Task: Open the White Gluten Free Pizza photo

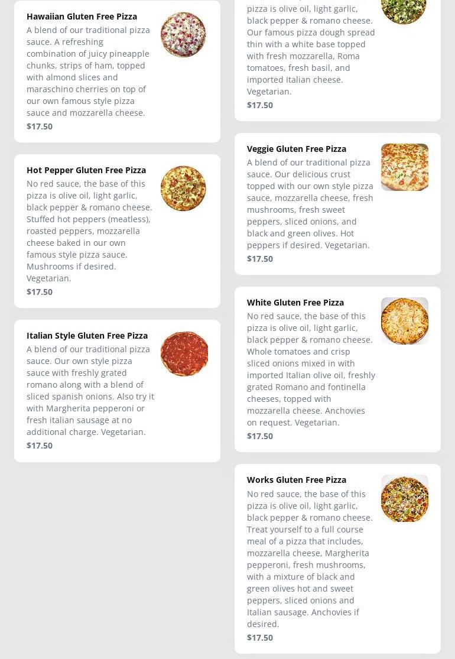Action: point(404,321)
